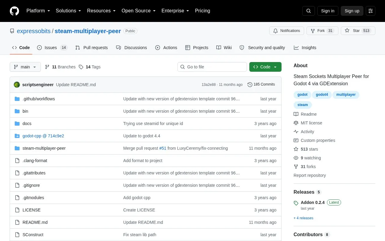Switch to the Pull requests tab
385x241 pixels.
click(91, 48)
